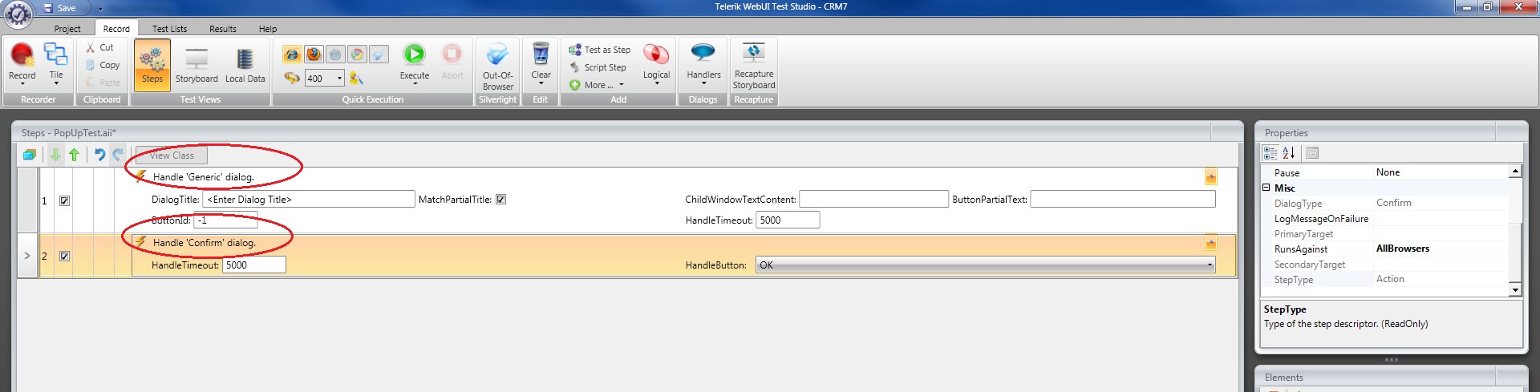
Task: Click the Confirm dialog HandleTimeout field
Action: tap(253, 265)
